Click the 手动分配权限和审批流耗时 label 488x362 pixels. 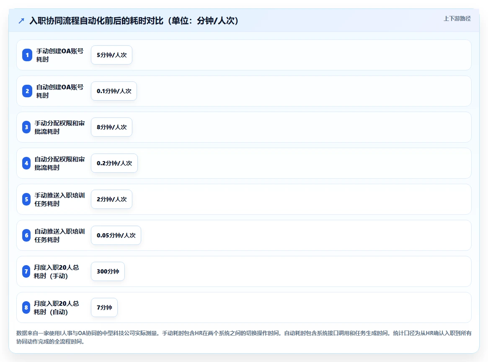pos(59,128)
